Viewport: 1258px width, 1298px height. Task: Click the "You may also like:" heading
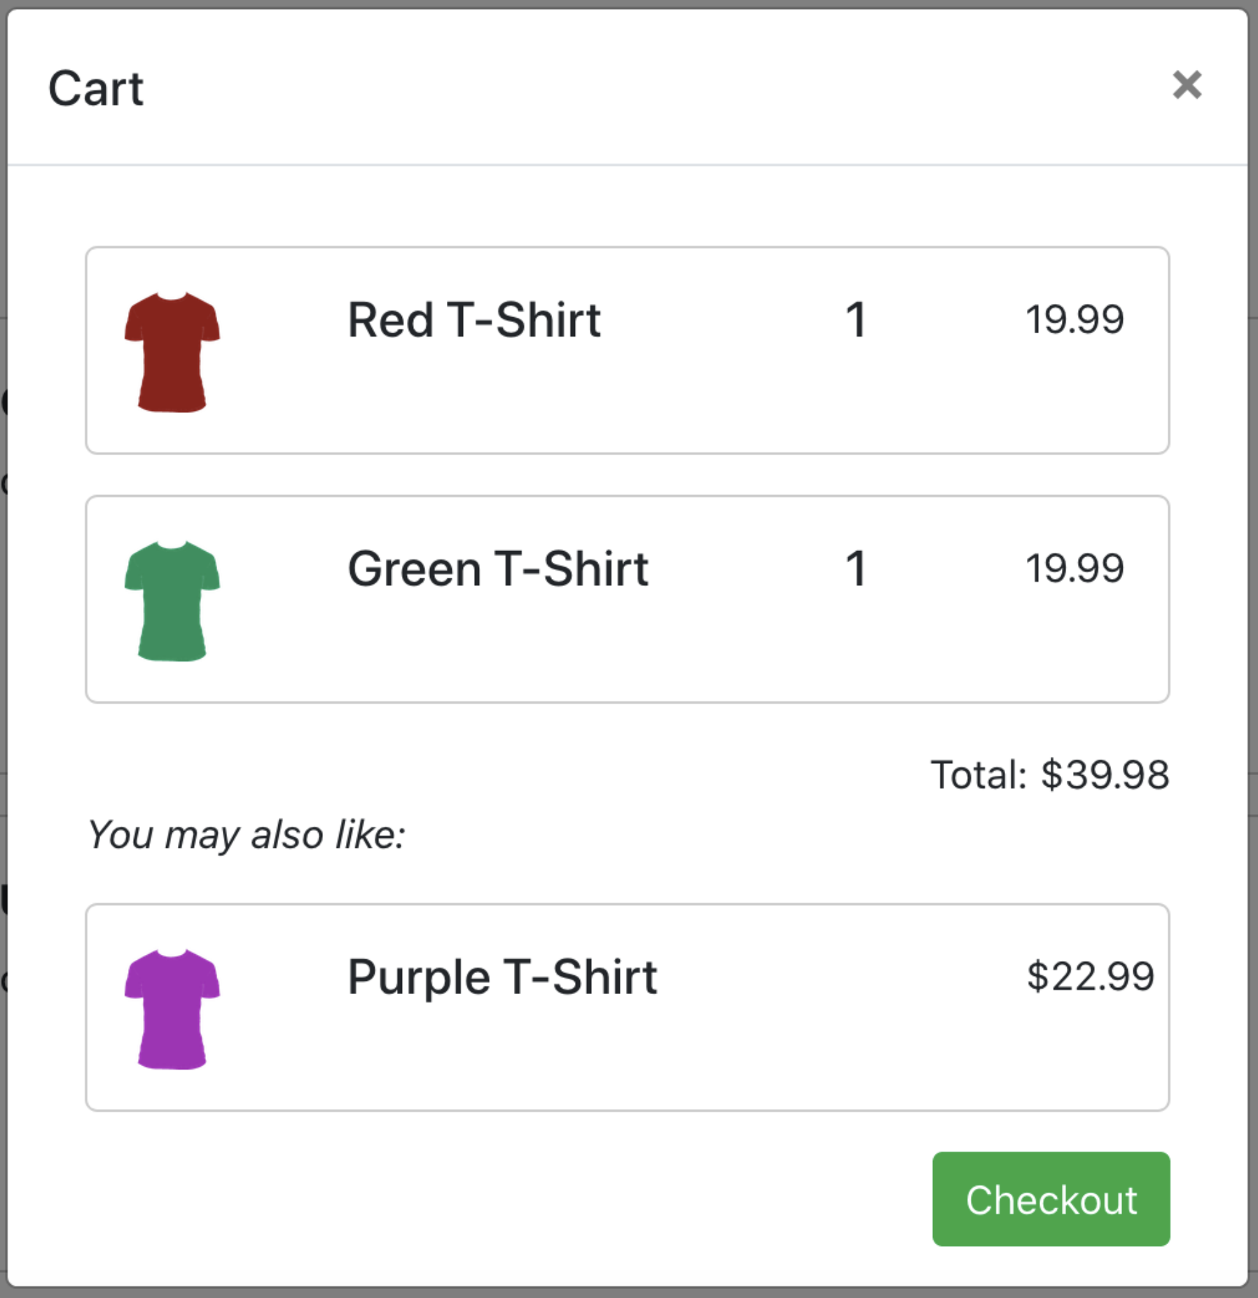[247, 835]
